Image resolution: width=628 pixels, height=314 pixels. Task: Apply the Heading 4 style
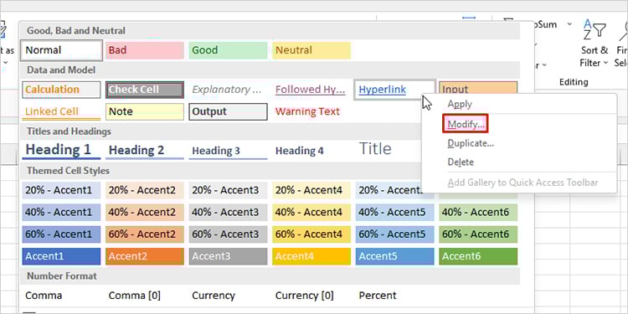click(311, 150)
